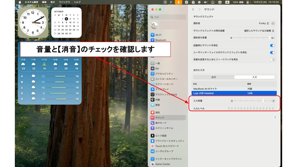Viewport: 297px width, 167px height.
Task: Select アクセシビリティ in sidebar
Action: click(164, 74)
